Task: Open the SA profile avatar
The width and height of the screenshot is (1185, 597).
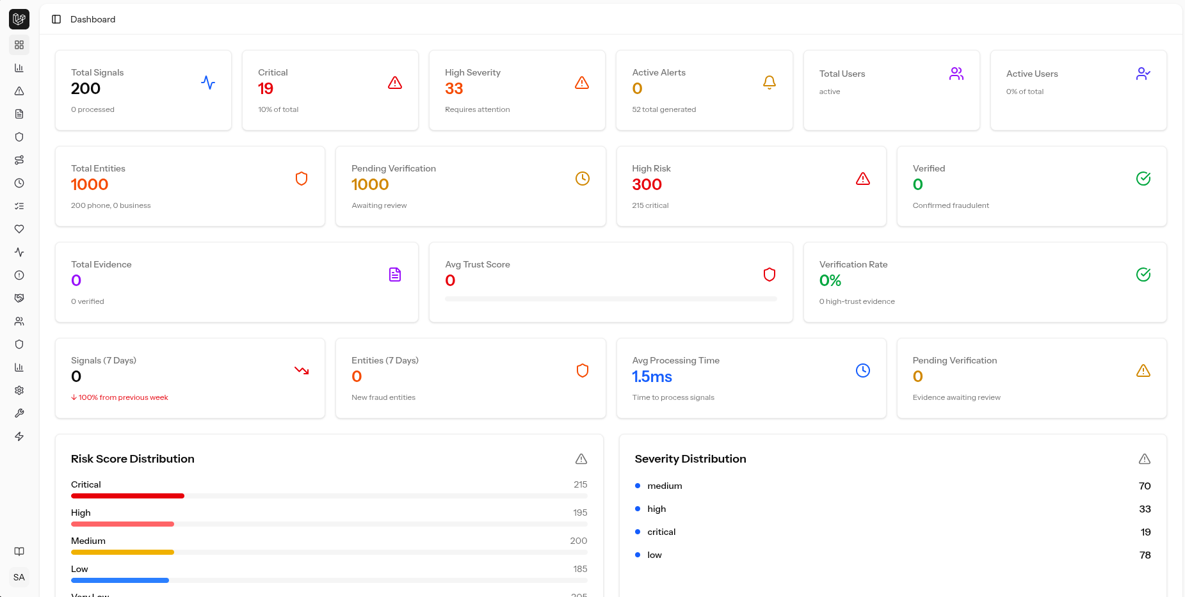Action: pos(19,577)
